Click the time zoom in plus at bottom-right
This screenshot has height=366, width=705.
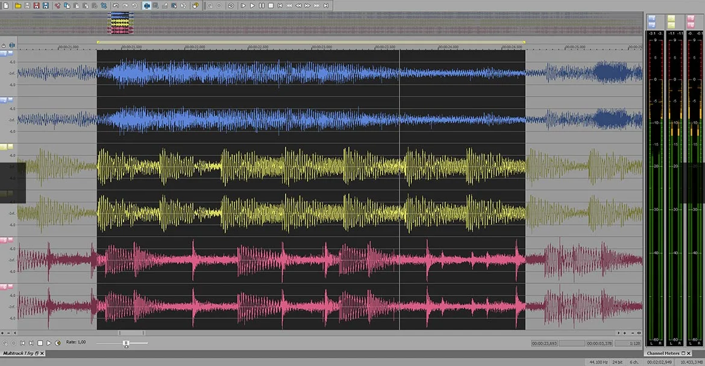tap(624, 333)
